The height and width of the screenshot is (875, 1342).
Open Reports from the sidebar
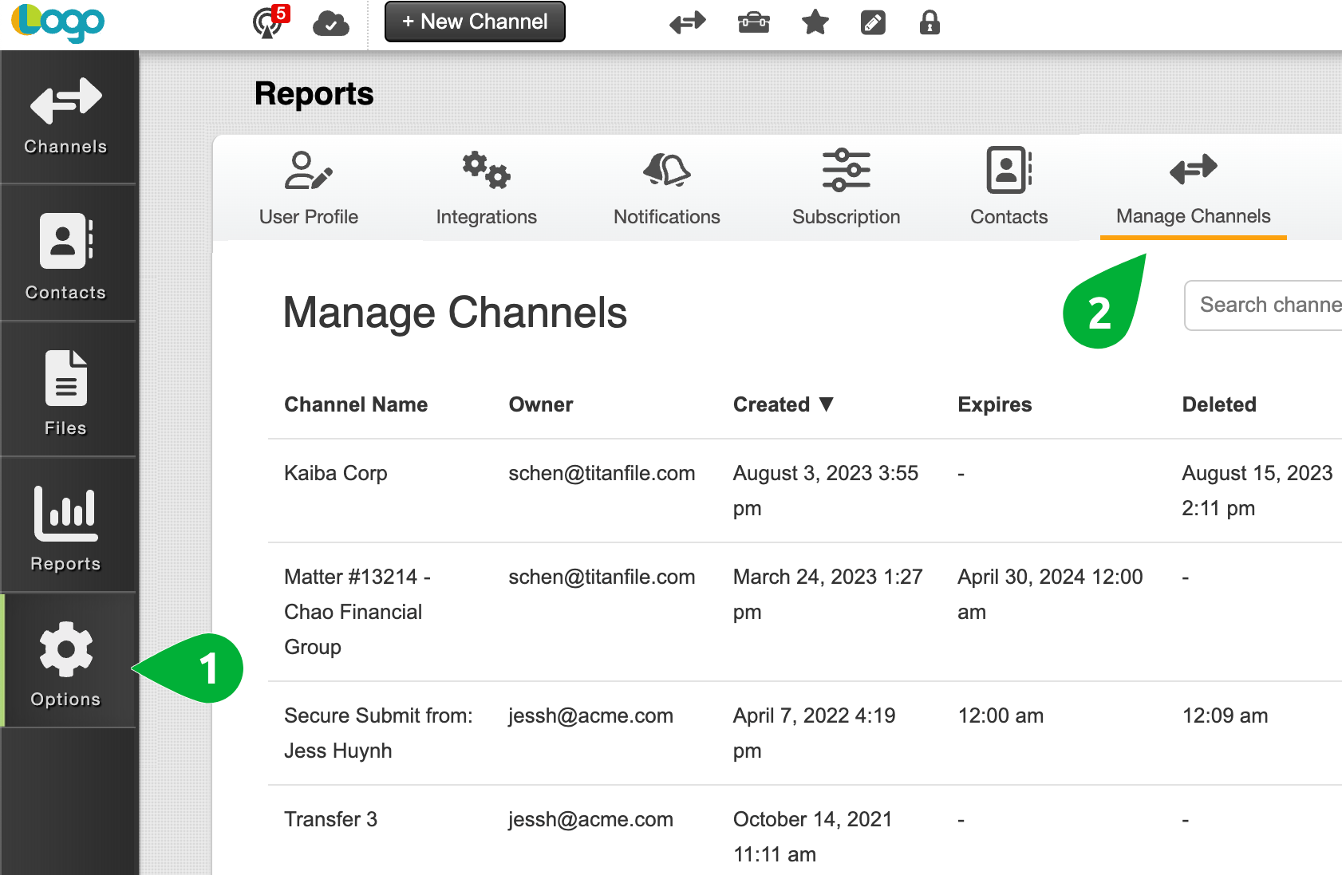68,526
